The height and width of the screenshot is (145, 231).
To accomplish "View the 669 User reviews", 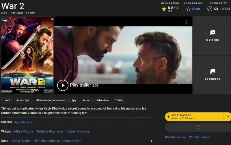I will pos(176,137).
